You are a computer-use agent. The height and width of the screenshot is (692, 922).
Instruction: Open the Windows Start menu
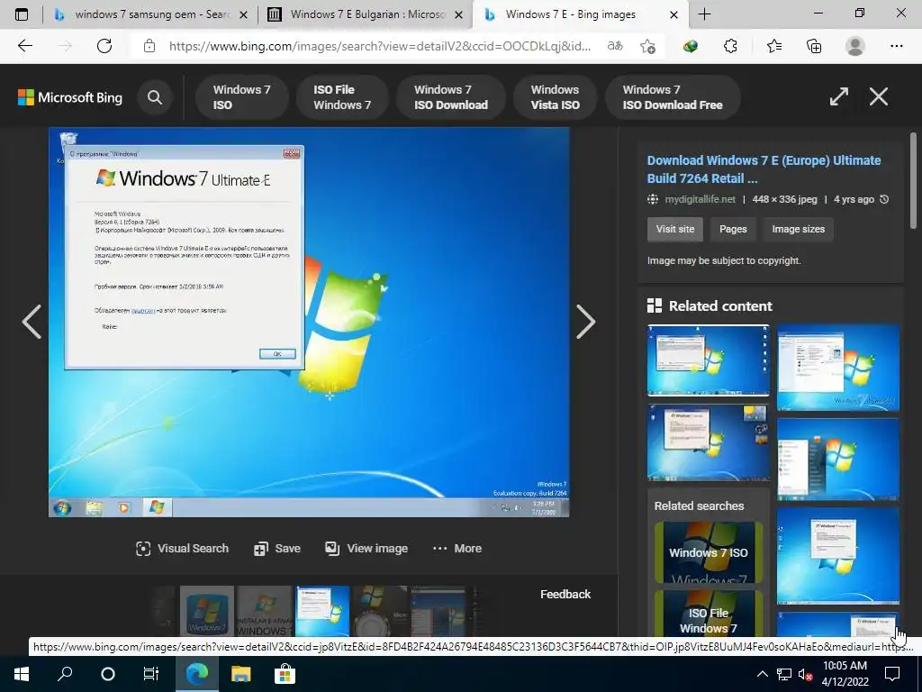[22, 673]
